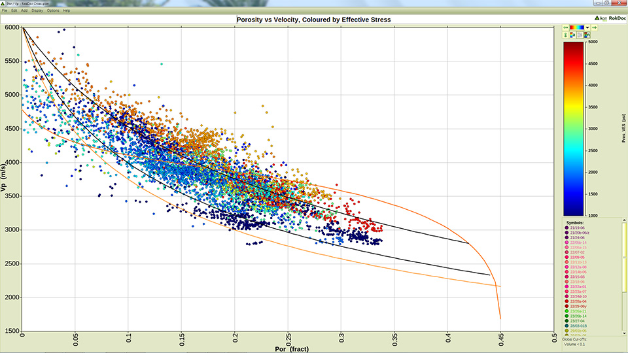Select symbol 21/19-06 in legend
This screenshot has height=353, width=628.
575,227
